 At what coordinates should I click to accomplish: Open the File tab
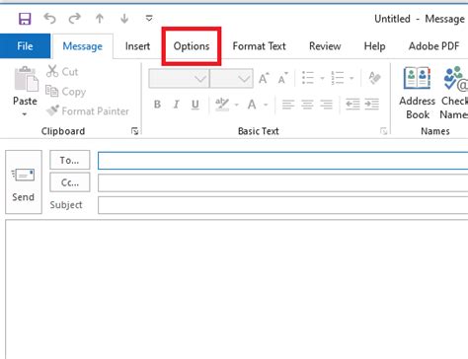tap(25, 46)
